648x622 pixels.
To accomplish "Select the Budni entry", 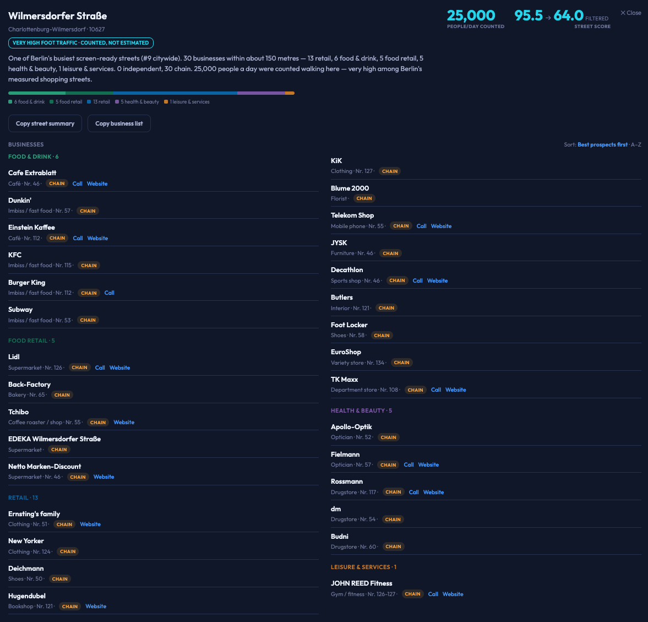I will [x=339, y=537].
